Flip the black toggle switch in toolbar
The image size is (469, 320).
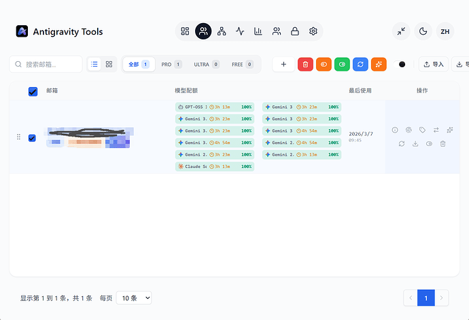coord(400,65)
